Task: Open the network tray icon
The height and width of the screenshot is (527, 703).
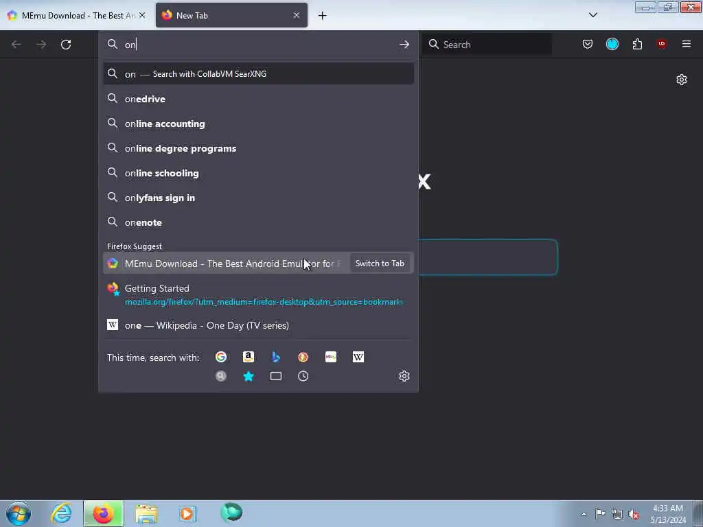Action: coord(617,514)
